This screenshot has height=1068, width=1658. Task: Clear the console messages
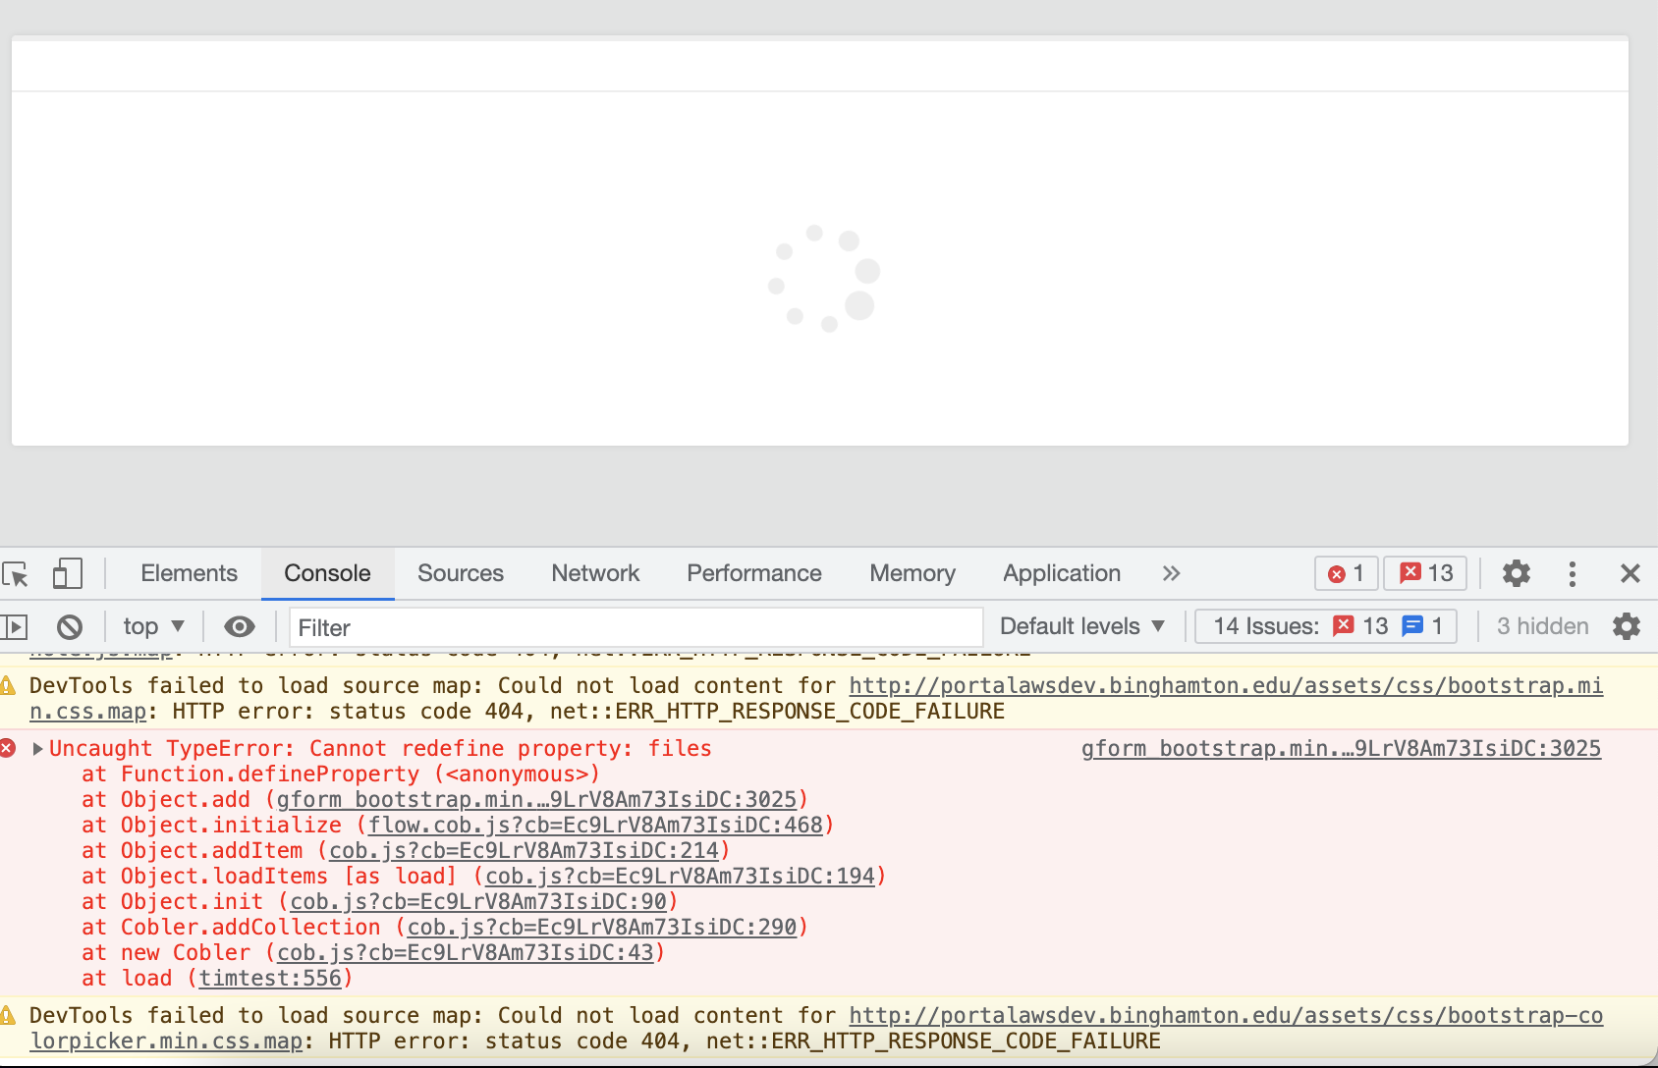coord(69,626)
